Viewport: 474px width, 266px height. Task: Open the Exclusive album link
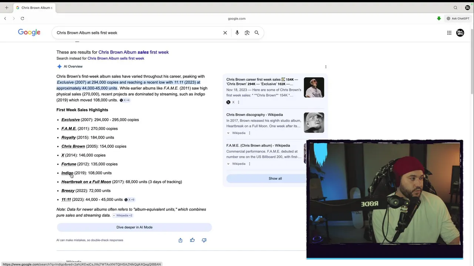70,120
